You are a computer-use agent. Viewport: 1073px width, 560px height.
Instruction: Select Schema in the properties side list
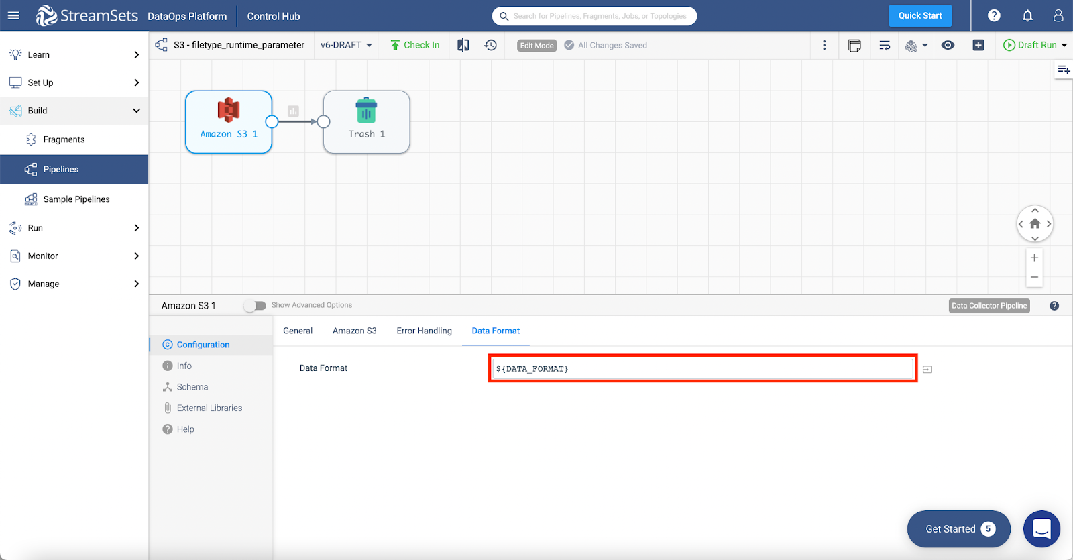pyautogui.click(x=211, y=387)
